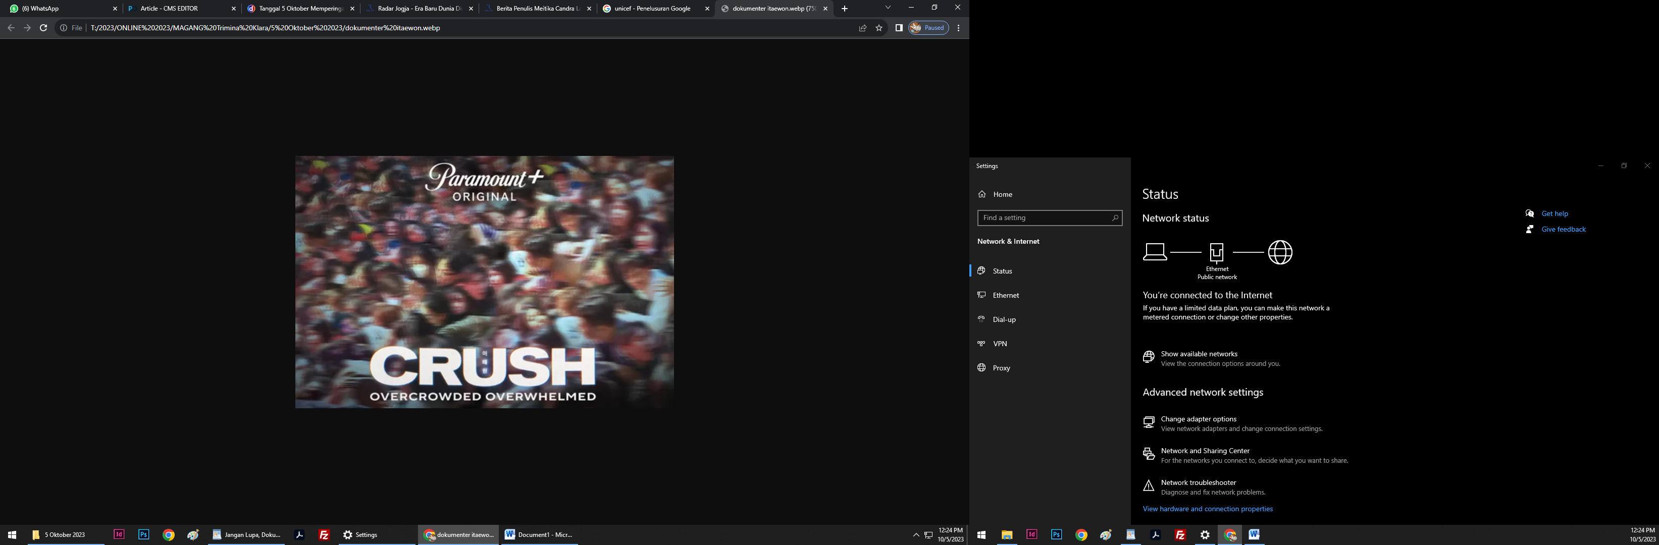
Task: Click the Ethernet icon in network diagram
Action: tap(1217, 252)
